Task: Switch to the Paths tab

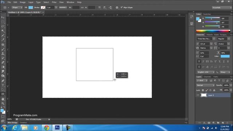Action: click(x=216, y=77)
